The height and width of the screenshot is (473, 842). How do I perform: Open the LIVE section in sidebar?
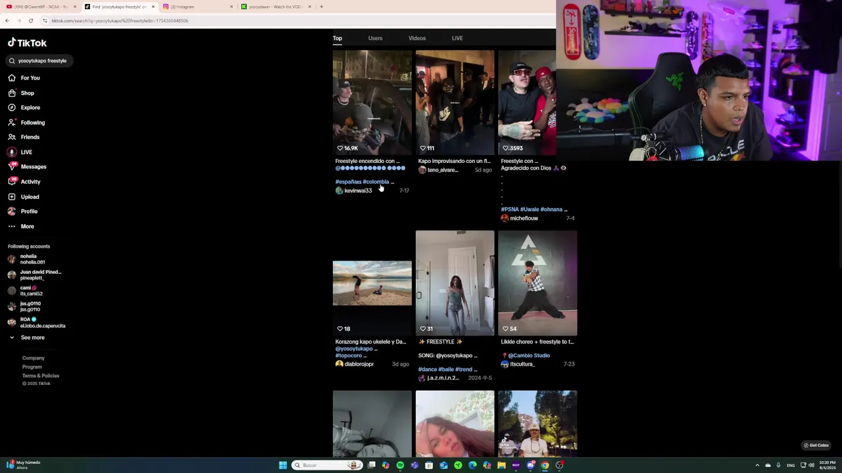coord(20,152)
